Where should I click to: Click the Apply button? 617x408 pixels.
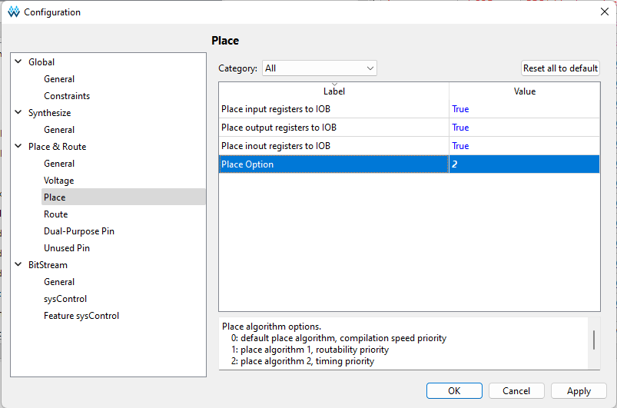[579, 390]
